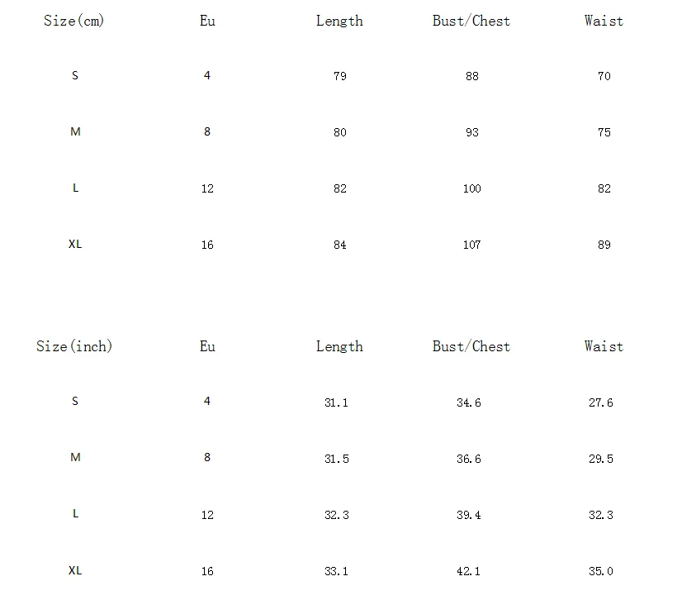Click the "Size(cm)" table header
This screenshot has width=682, height=600.
click(x=74, y=21)
